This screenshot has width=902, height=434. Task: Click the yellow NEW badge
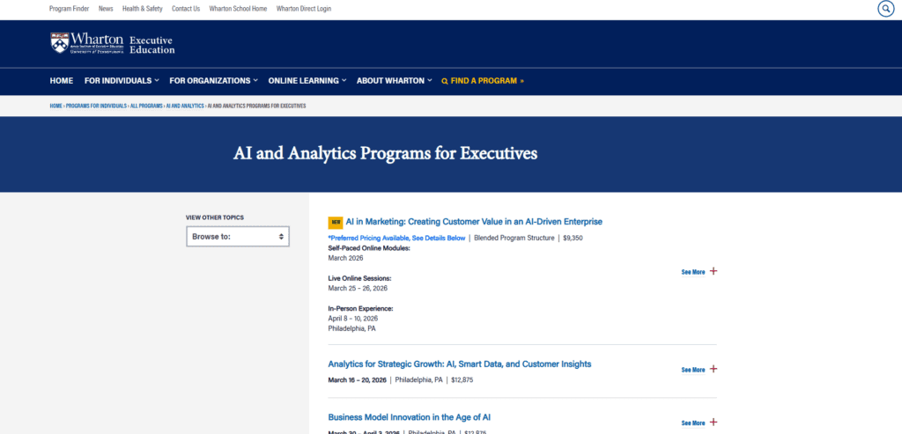(336, 223)
